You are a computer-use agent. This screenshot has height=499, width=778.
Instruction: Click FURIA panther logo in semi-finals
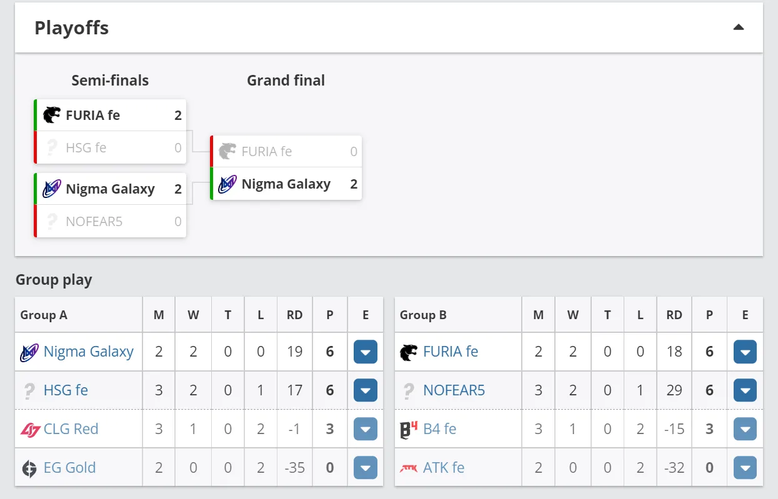(52, 115)
